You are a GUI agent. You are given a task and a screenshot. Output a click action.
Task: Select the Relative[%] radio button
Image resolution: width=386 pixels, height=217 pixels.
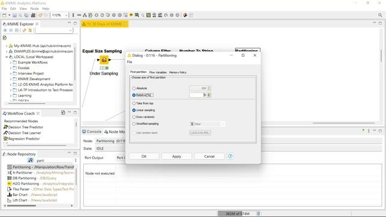tap(134, 95)
